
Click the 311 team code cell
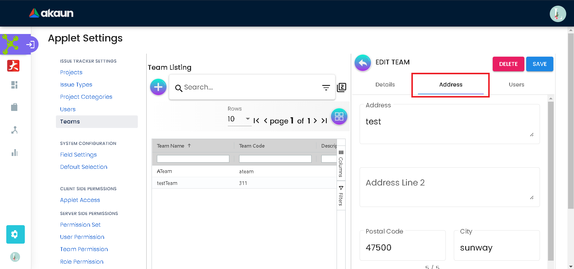click(x=243, y=183)
